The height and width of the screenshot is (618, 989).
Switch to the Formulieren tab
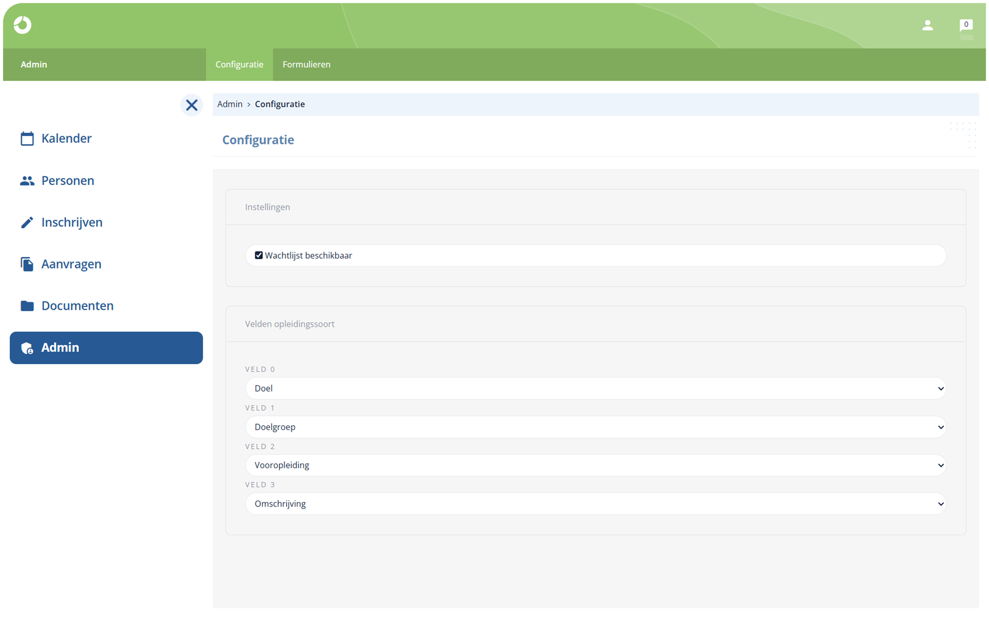coord(307,64)
